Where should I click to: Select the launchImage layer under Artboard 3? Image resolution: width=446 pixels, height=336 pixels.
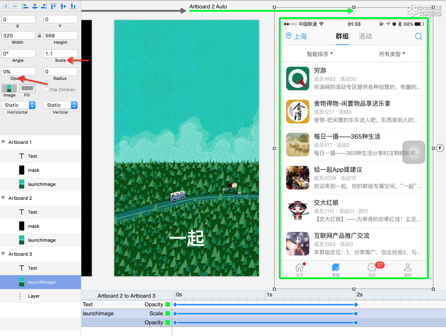41,282
